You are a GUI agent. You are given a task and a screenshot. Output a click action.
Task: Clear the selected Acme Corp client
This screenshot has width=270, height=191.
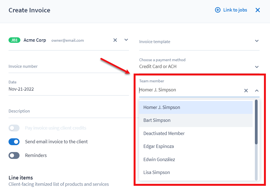coord(115,40)
